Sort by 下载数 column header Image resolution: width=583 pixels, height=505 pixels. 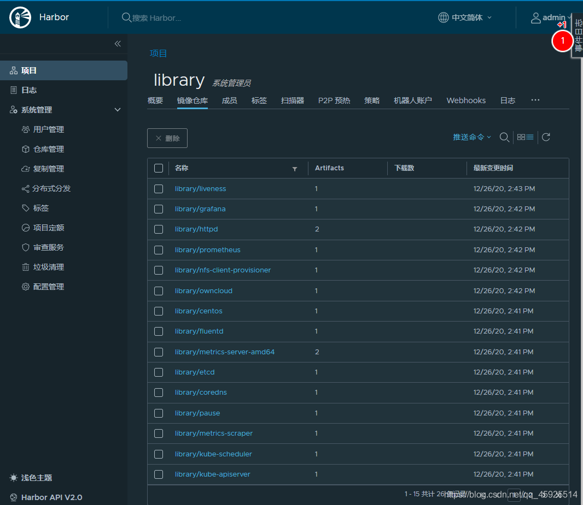click(x=404, y=168)
